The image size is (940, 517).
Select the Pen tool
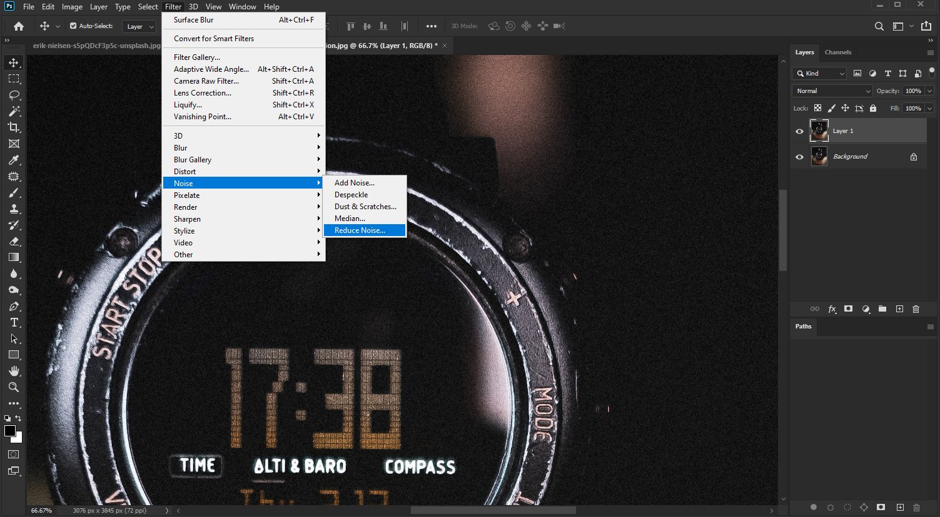pyautogui.click(x=14, y=306)
